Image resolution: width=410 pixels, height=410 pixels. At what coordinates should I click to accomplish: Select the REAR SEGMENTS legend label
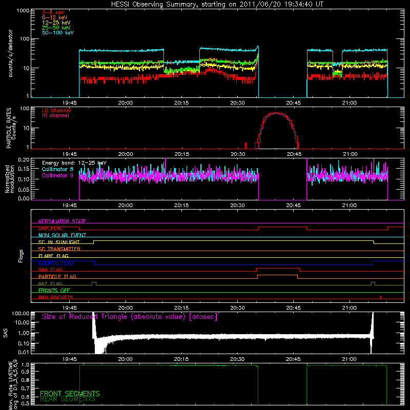coord(68,399)
